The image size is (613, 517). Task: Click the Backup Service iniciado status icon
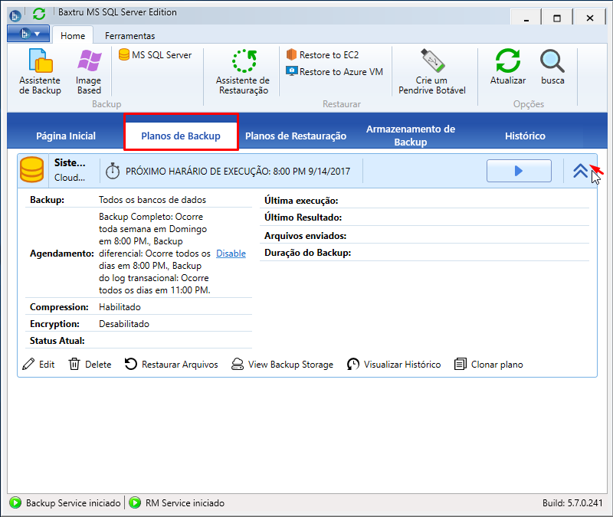[15, 502]
